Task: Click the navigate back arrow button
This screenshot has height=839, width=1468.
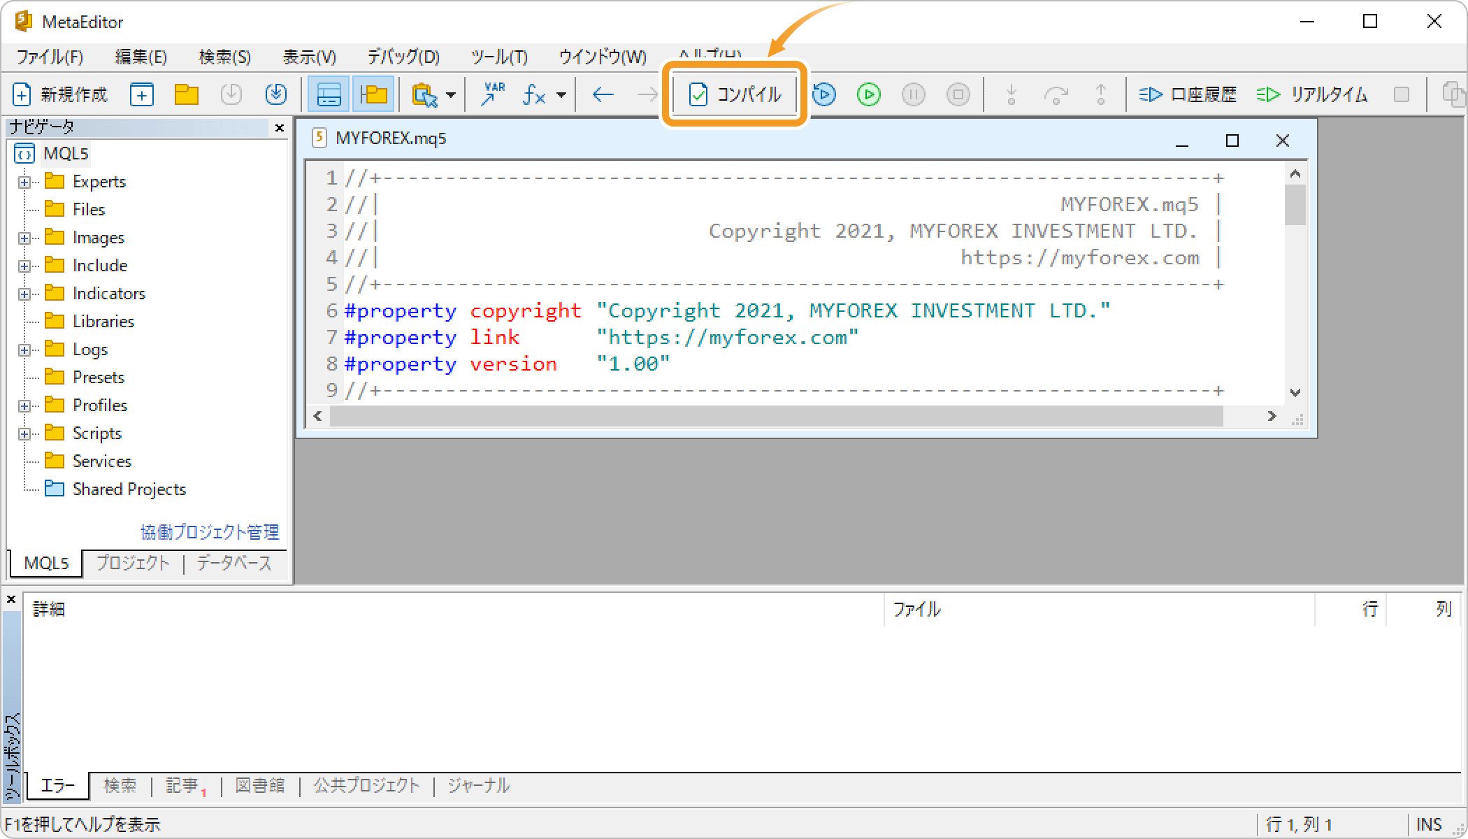Action: point(602,95)
